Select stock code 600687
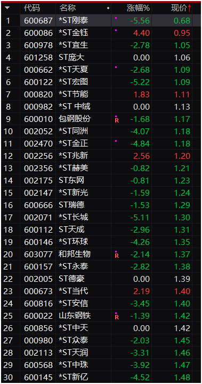Viewport: 202px width, 384px height. click(x=38, y=20)
